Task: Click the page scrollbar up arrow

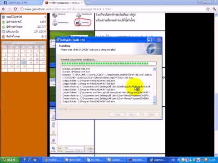Action: click(x=216, y=14)
